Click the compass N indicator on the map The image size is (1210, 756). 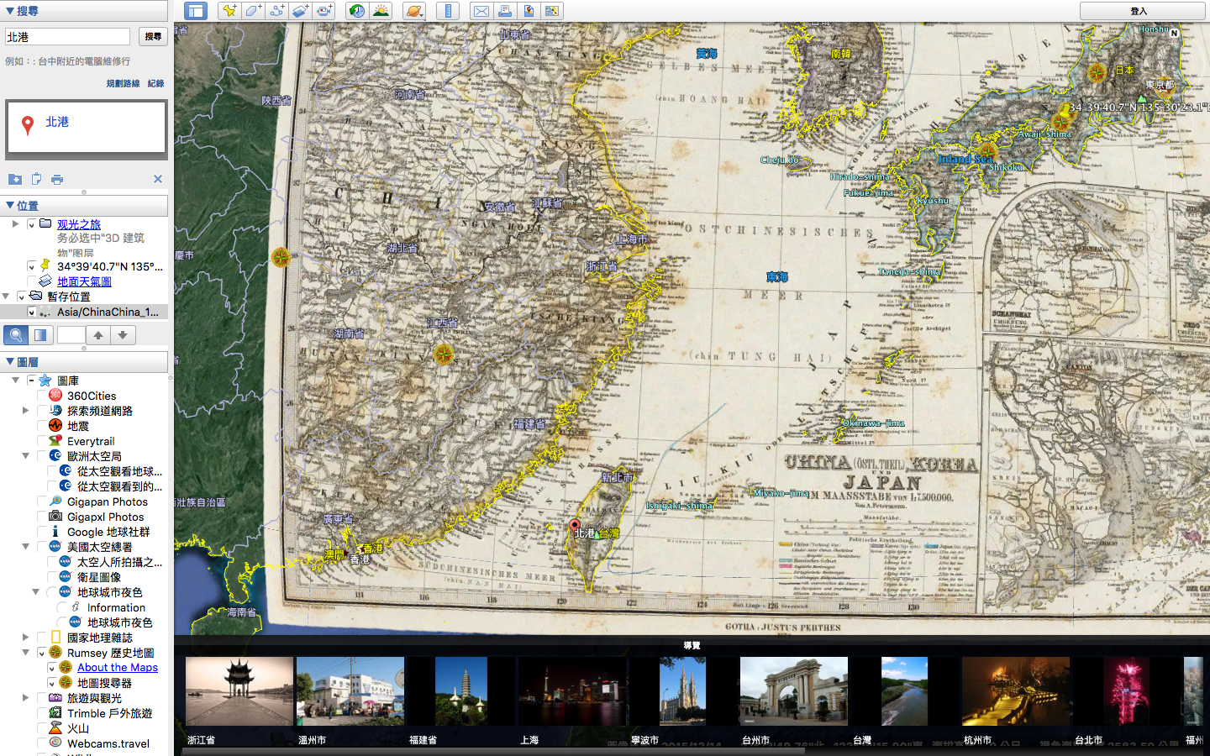click(x=1174, y=33)
